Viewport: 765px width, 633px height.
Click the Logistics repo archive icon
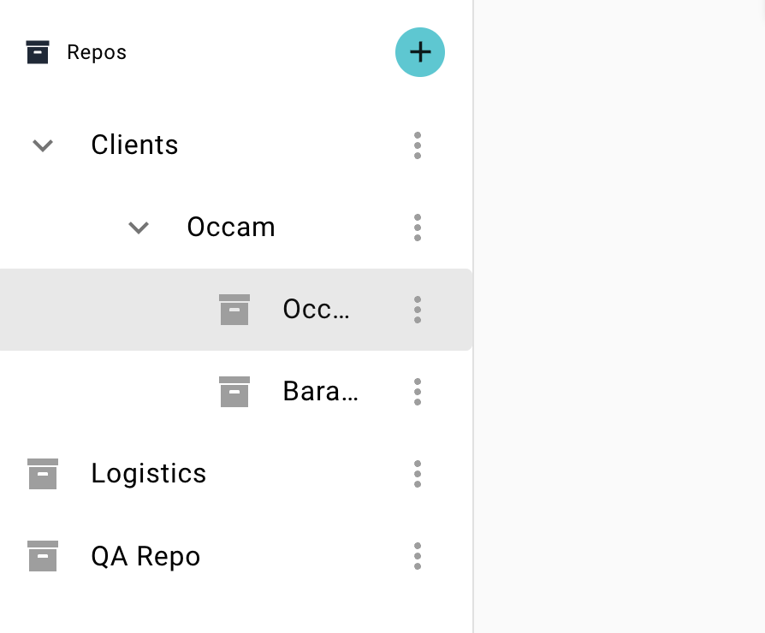coord(43,474)
